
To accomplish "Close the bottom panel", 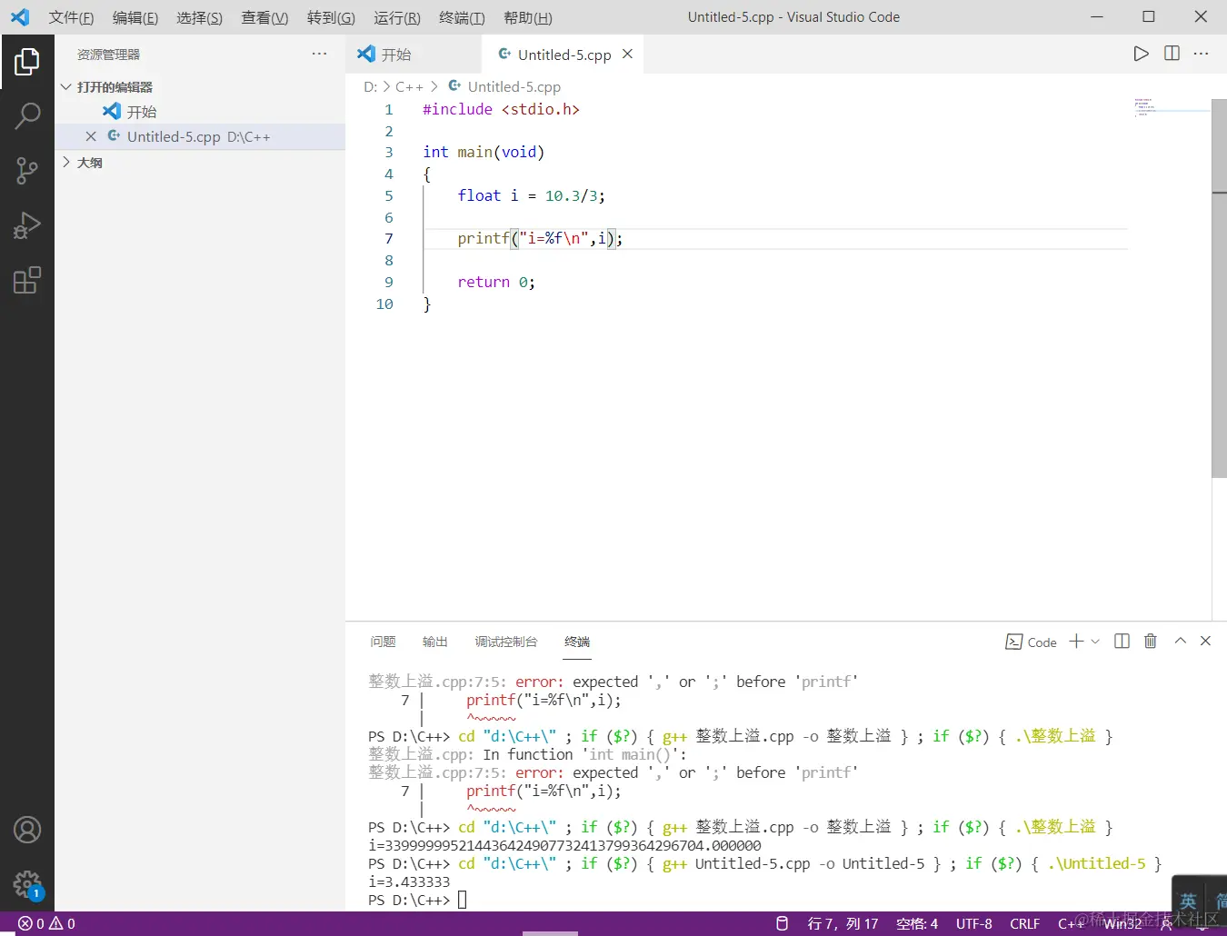I will point(1205,641).
